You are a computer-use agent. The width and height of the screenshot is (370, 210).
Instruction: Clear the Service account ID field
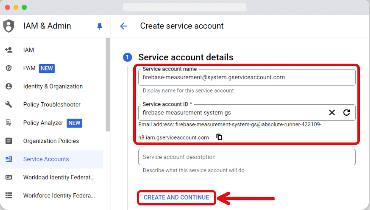pyautogui.click(x=332, y=113)
